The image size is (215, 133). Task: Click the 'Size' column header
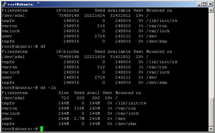click(64, 93)
